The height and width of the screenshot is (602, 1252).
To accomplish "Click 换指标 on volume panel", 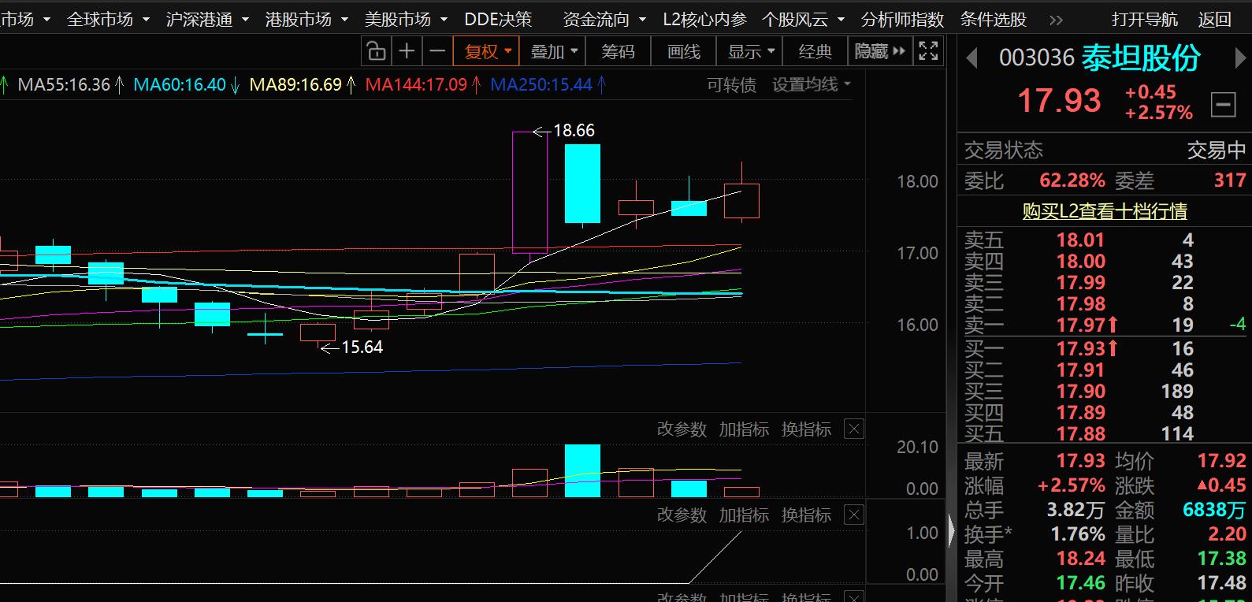I will (806, 429).
